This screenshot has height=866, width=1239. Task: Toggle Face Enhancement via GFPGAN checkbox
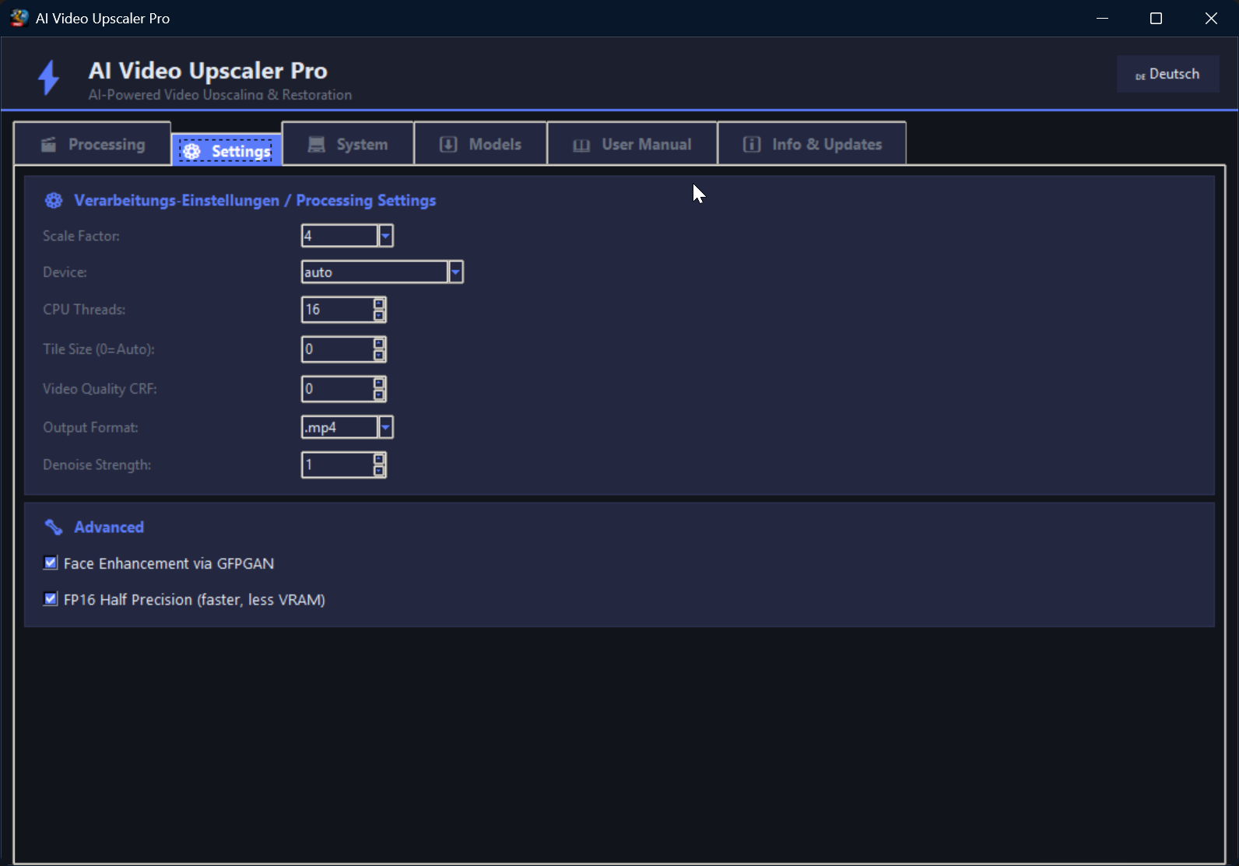[x=51, y=563]
